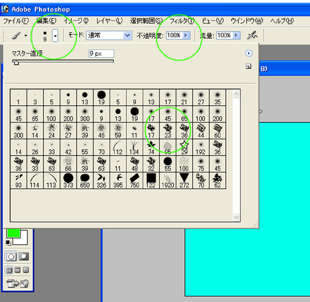Click the green foreground color swatch
Viewport: 310px width, 302px height.
click(13, 233)
